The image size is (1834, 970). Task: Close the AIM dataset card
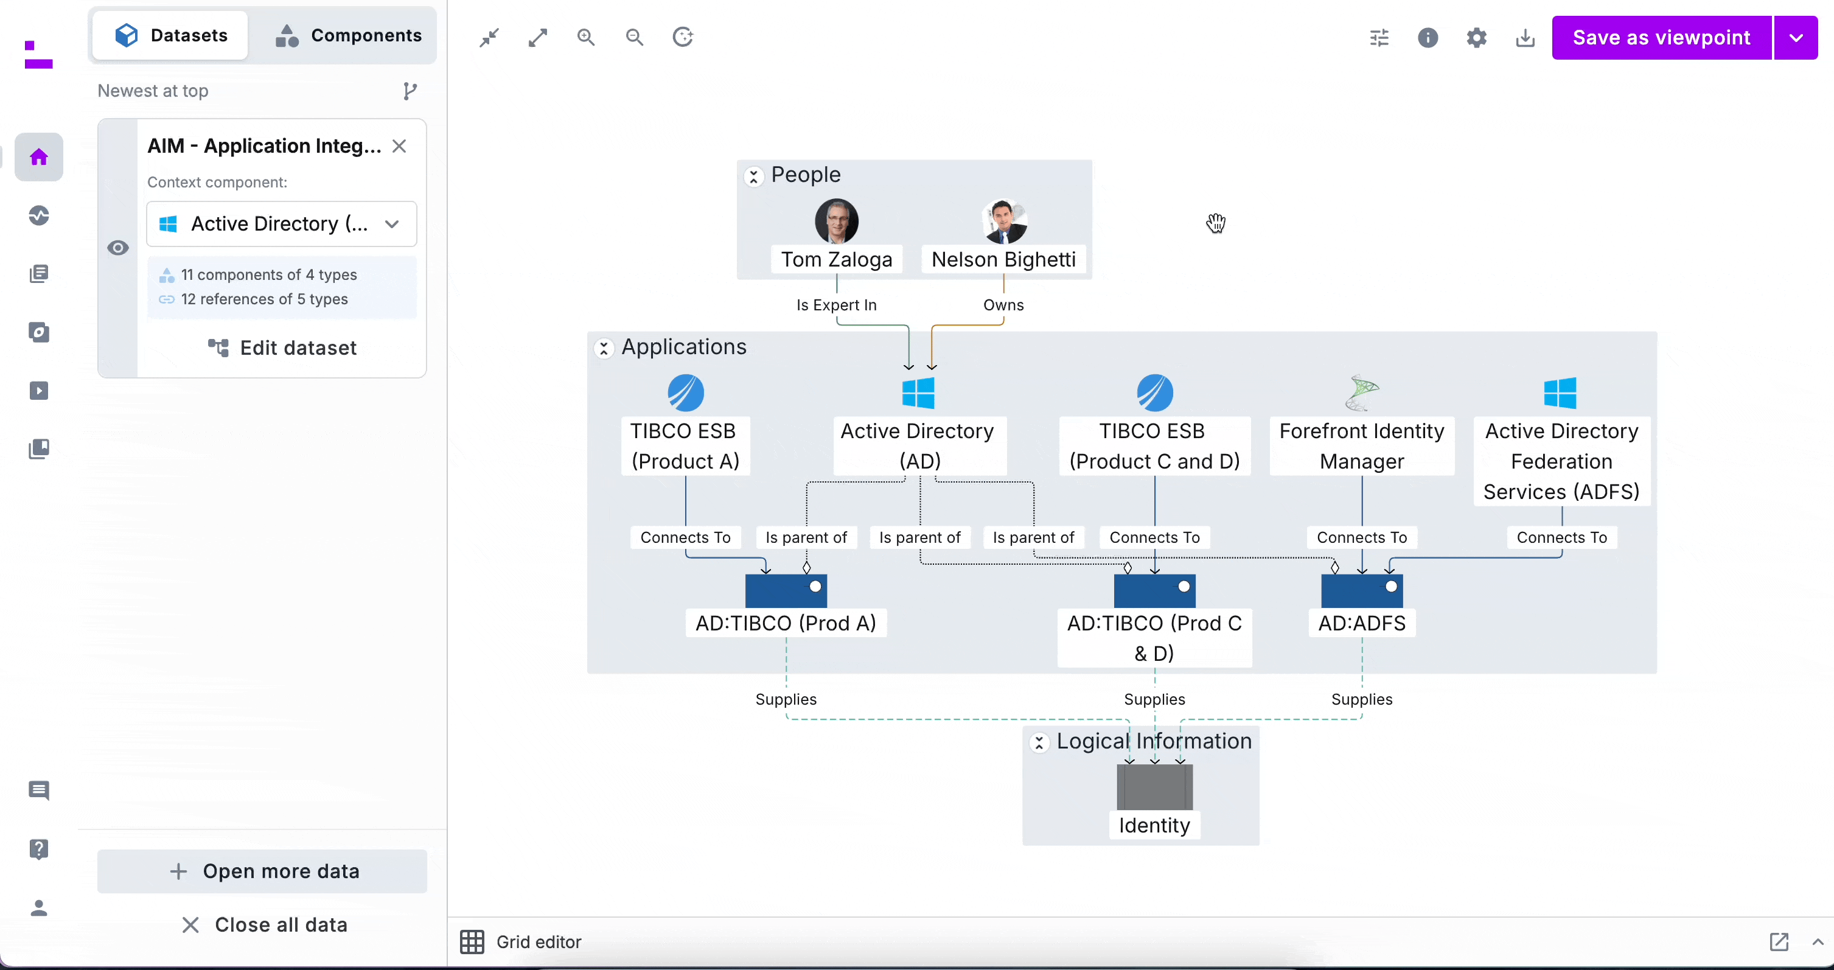click(399, 146)
